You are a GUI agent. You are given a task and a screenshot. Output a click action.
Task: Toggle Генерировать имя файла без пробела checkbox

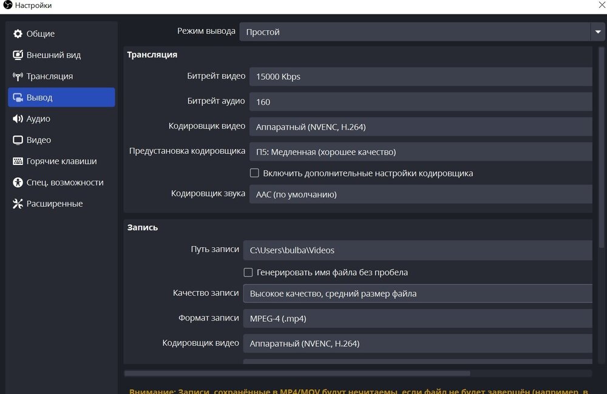tap(248, 273)
